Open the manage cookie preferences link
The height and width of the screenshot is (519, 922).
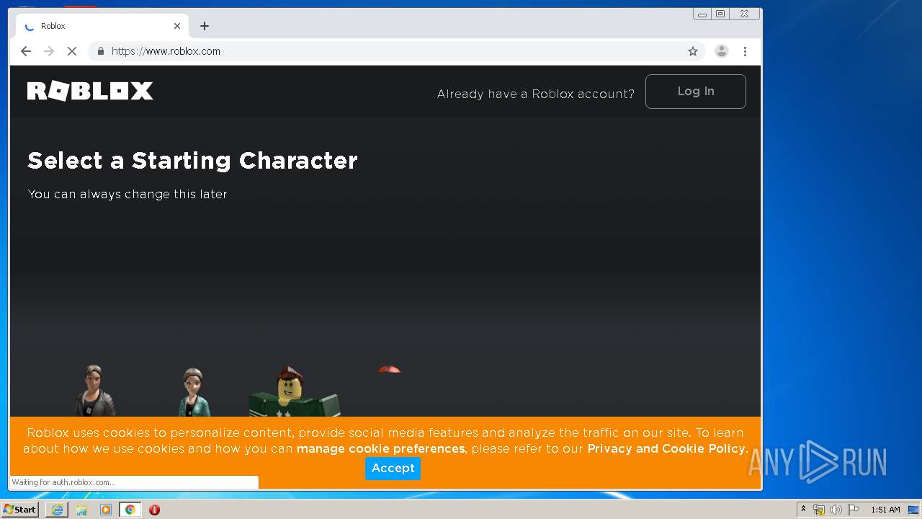point(380,449)
